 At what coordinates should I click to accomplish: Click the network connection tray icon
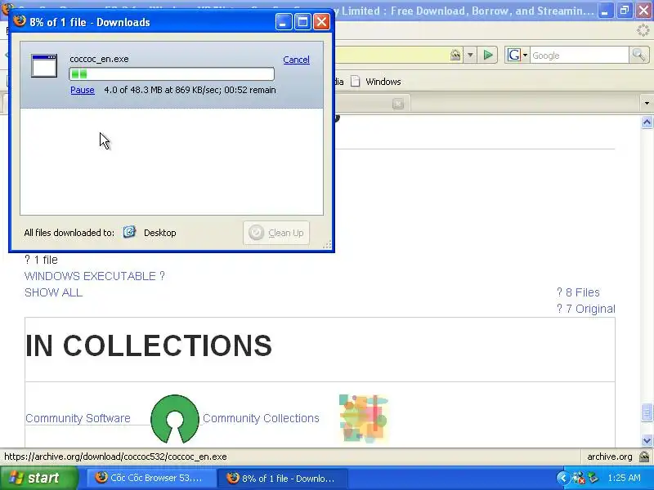[579, 478]
